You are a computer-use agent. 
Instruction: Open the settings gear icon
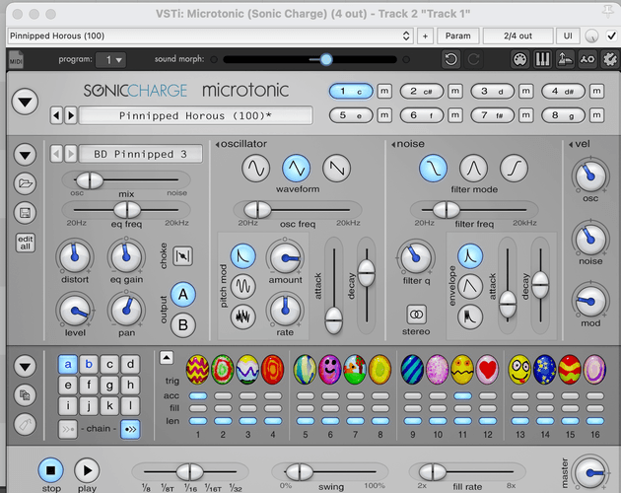click(609, 59)
